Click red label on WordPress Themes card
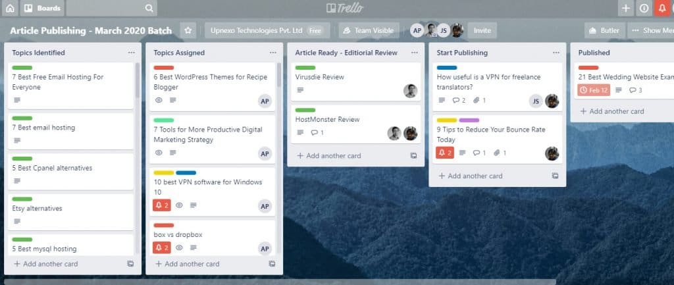Viewport: 674px width, 285px height. [x=164, y=68]
